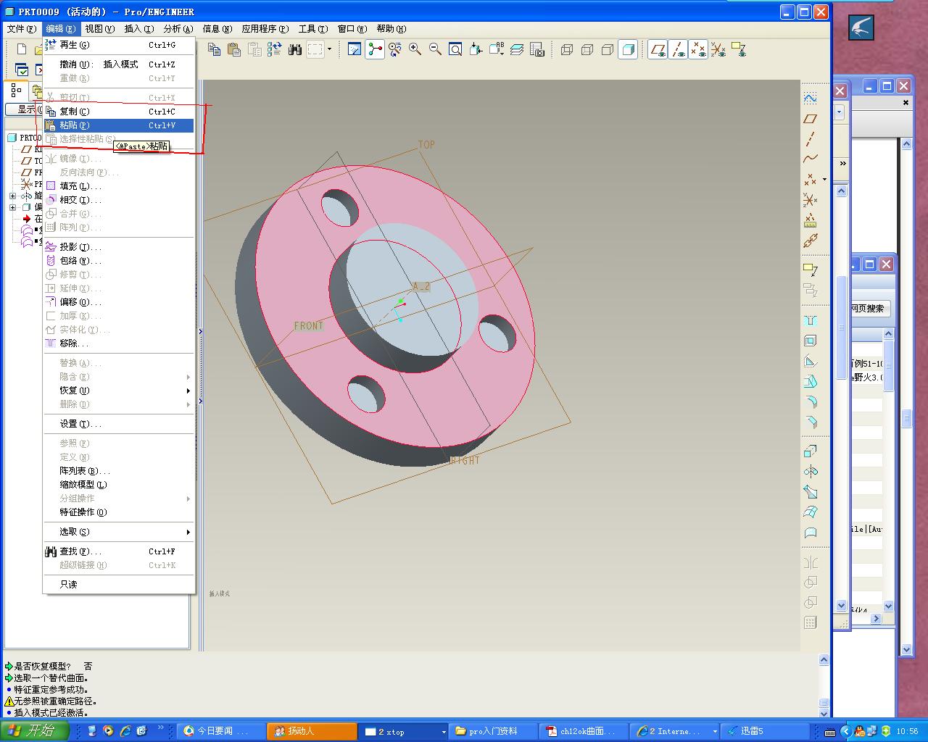
Task: Choose 填充 (Fill) from the Edit menu
Action: pyautogui.click(x=119, y=186)
